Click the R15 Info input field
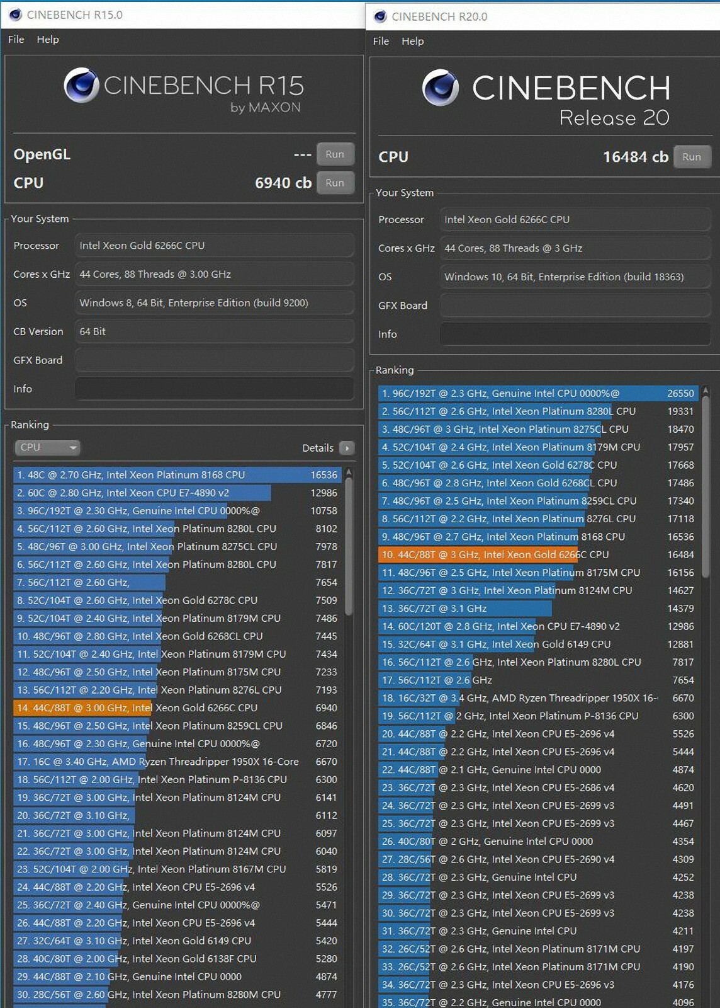 (214, 389)
